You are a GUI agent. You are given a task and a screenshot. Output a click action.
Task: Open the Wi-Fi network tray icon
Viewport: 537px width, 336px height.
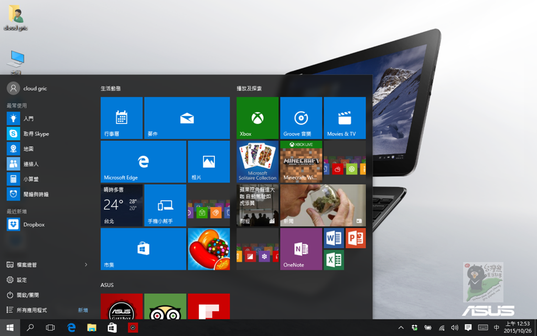(442, 328)
